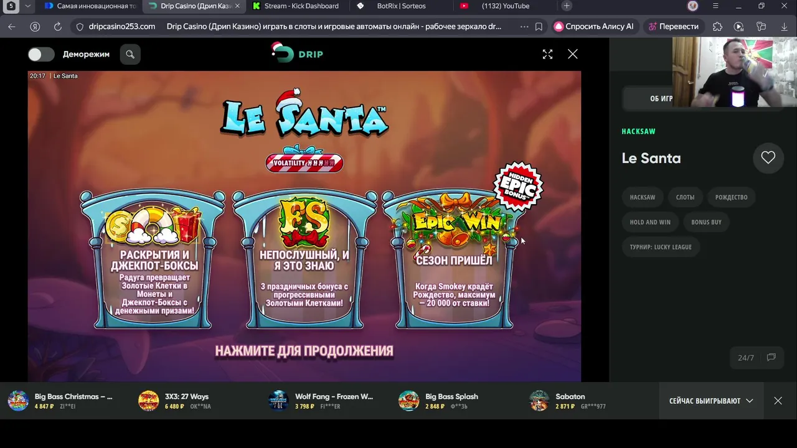This screenshot has height=448, width=797.
Task: Click the 3X3: 27 Ways title
Action: (187, 396)
